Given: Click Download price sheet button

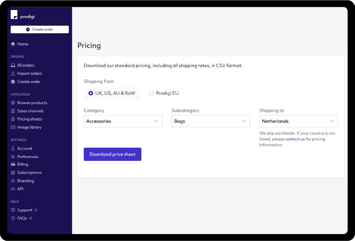Looking at the screenshot, I should pos(112,154).
